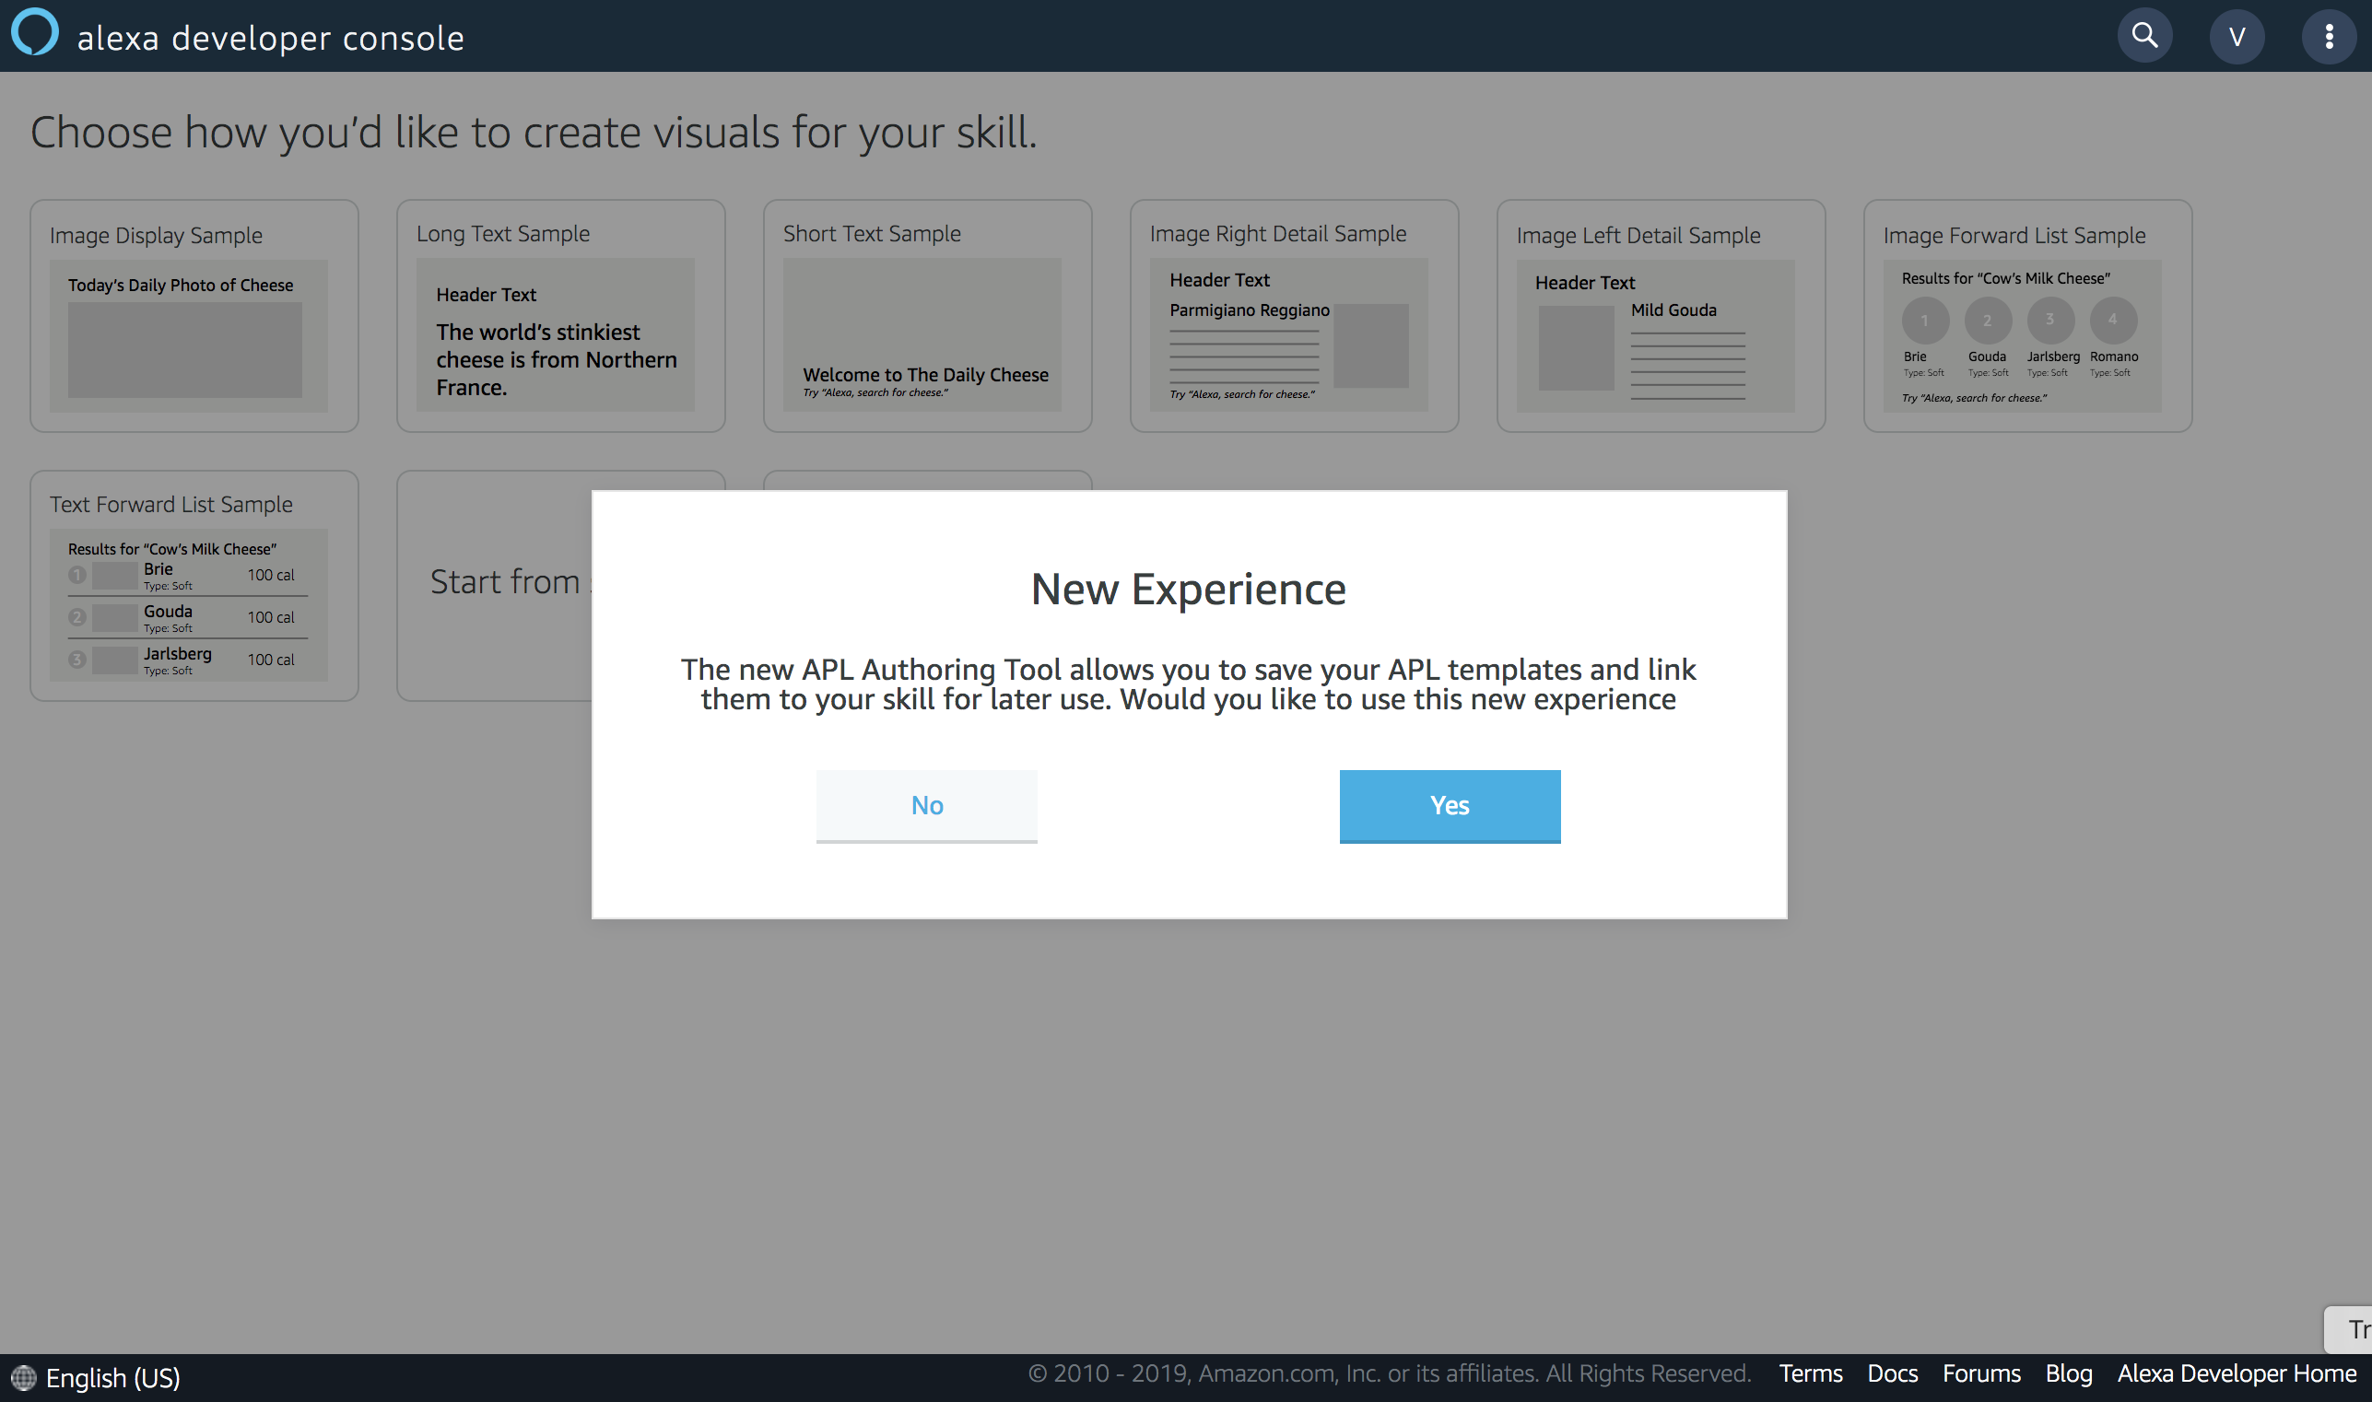Viewport: 2372px width, 1402px height.
Task: Open the three-dot overflow menu
Action: click(x=2329, y=35)
